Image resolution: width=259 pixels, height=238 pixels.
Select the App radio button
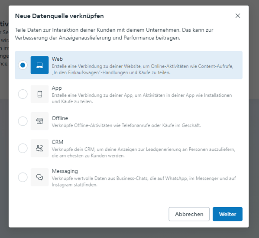pos(23,94)
